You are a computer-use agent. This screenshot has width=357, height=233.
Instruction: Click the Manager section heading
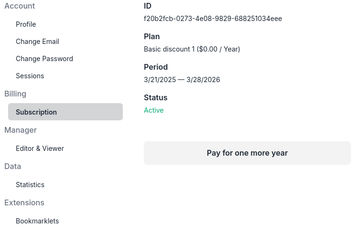click(x=21, y=130)
